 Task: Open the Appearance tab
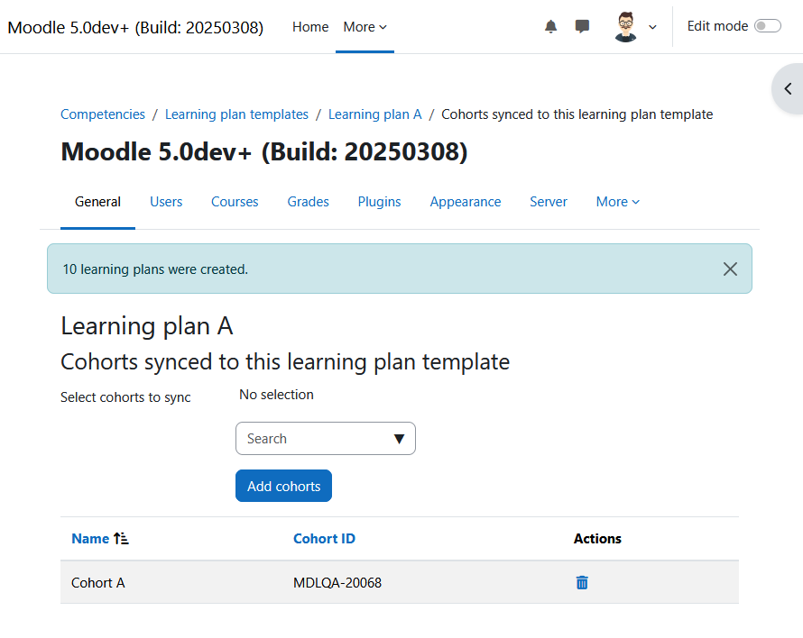point(465,202)
